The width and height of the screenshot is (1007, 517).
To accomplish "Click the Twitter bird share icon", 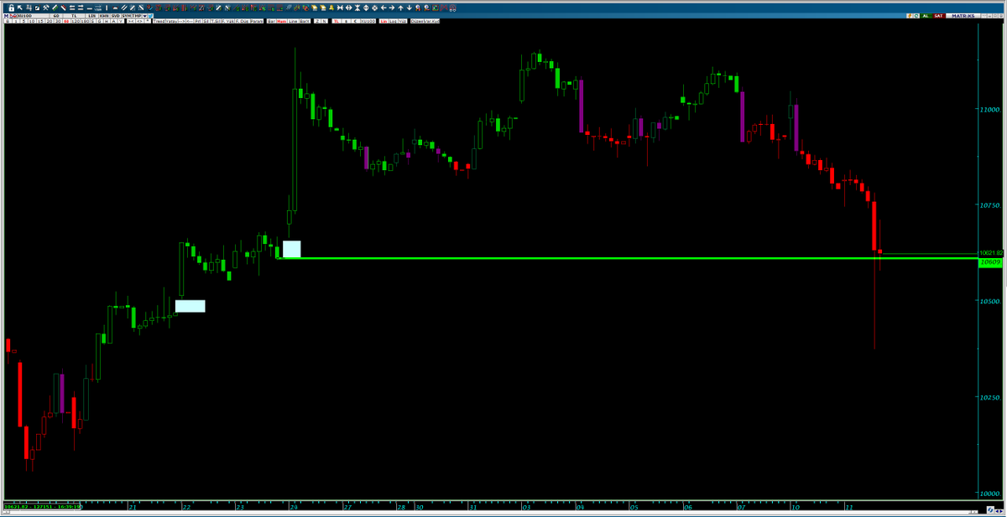I will tap(150, 16).
